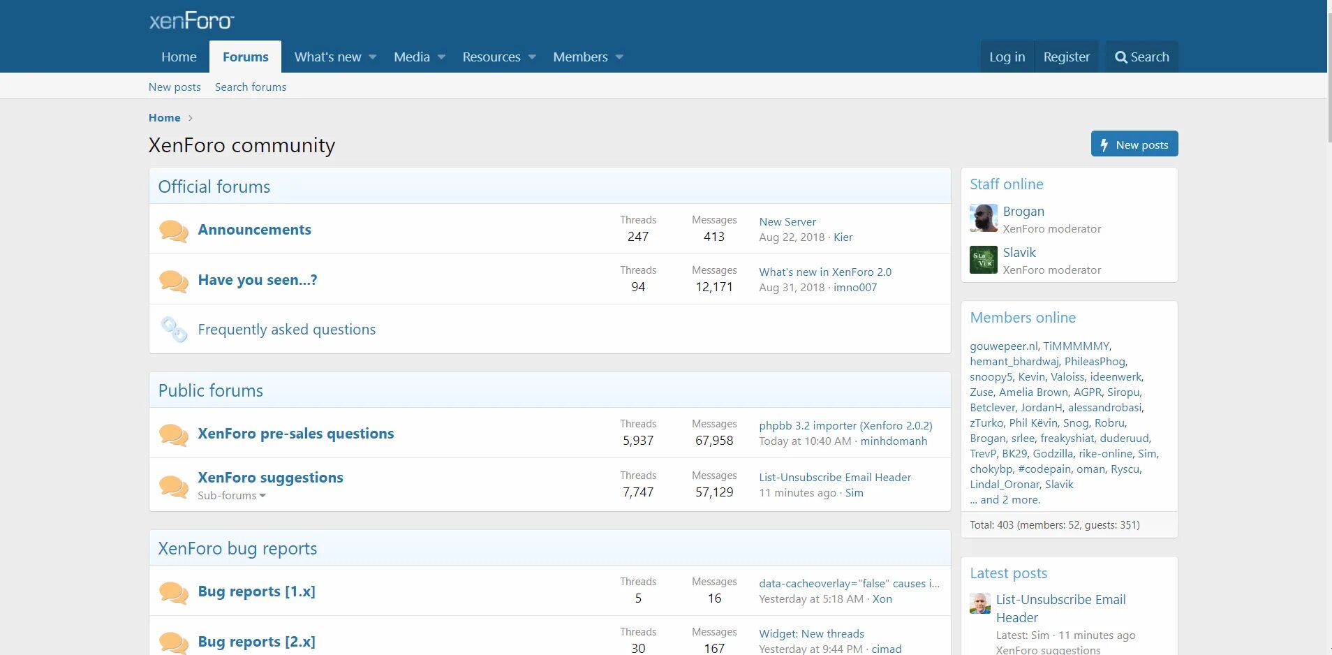This screenshot has height=655, width=1332.
Task: Expand the What's new dropdown arrow
Action: coord(373,57)
